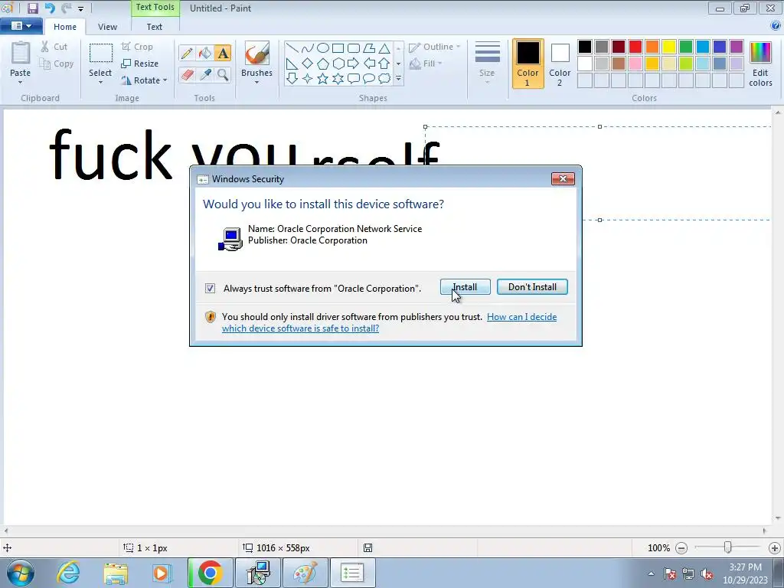Switch to the Home ribbon tab

coord(65,27)
